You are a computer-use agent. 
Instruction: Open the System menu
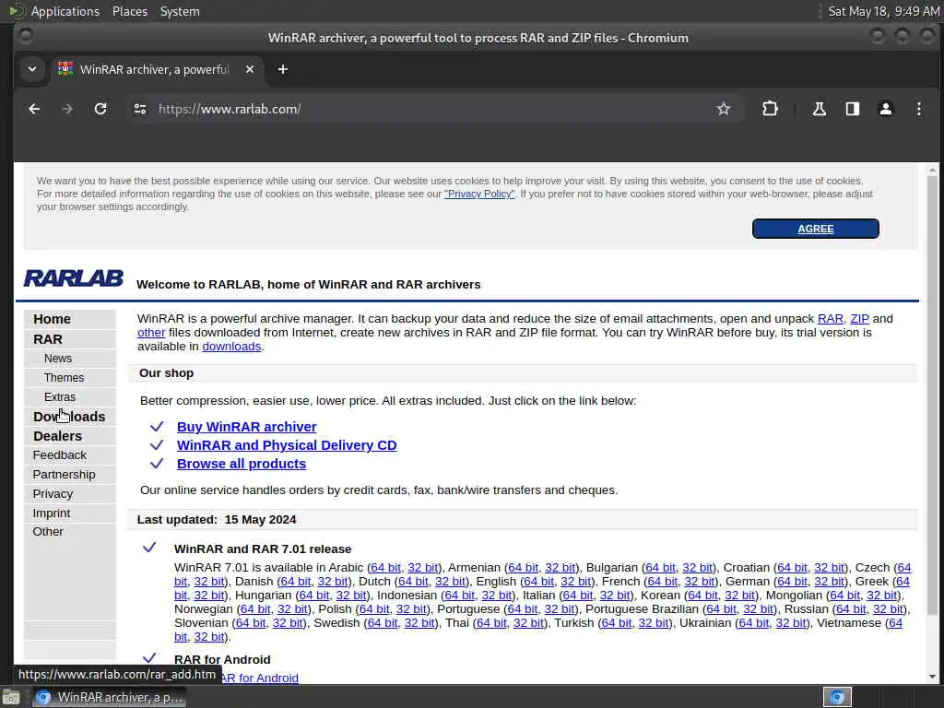point(180,11)
